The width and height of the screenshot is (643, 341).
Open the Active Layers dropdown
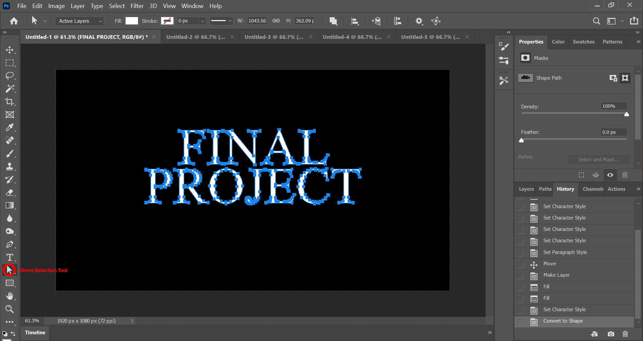[79, 21]
